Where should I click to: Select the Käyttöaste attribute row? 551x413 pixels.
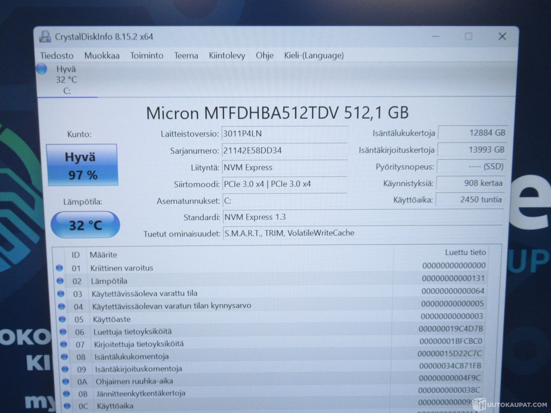(x=272, y=318)
